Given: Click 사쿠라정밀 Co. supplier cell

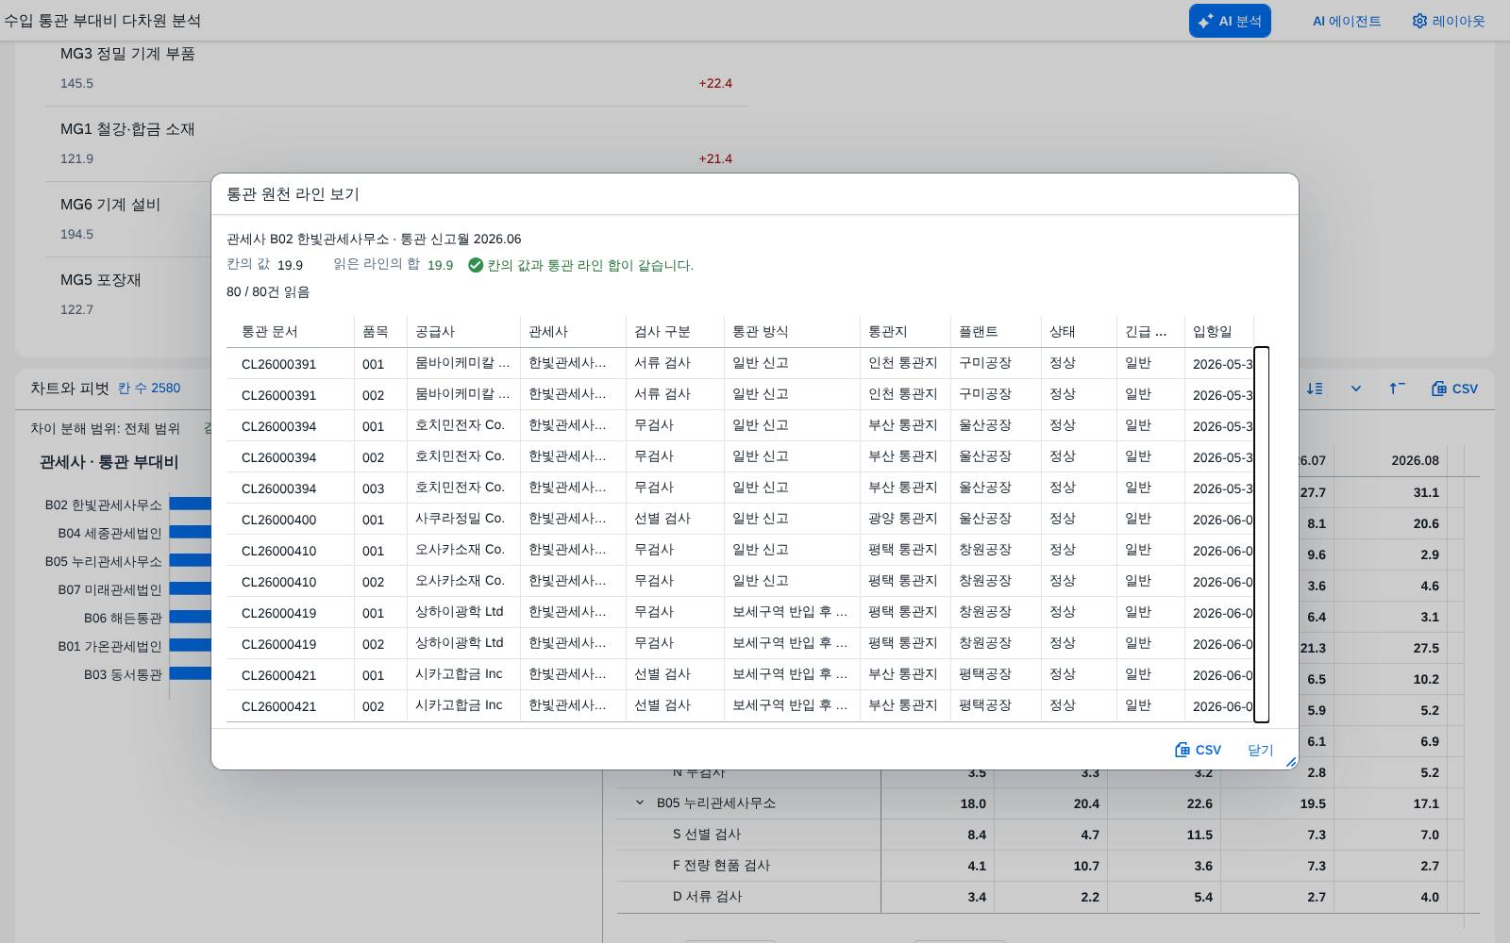Looking at the screenshot, I should click(463, 520).
